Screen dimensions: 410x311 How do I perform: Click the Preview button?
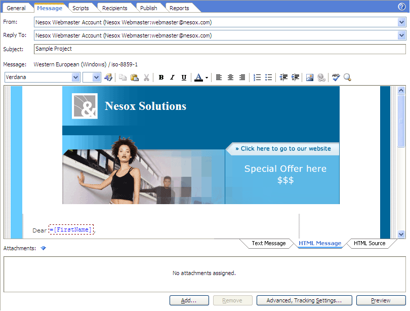[x=381, y=300]
